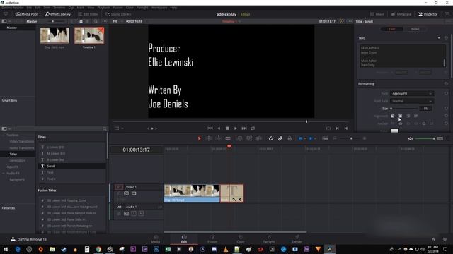Play the viewer in reverse
453x254 pixels.
click(219, 128)
